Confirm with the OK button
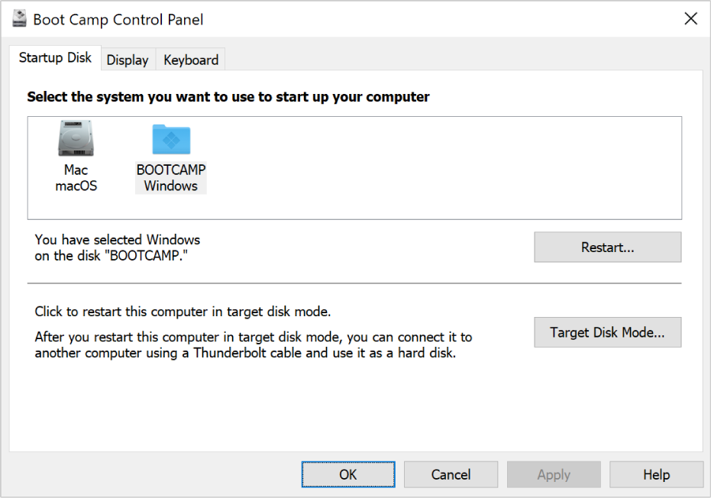This screenshot has height=498, width=711. click(348, 474)
